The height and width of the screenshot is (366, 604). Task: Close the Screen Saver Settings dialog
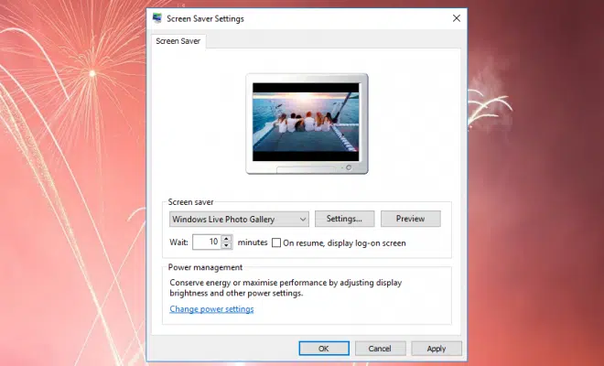pyautogui.click(x=457, y=18)
